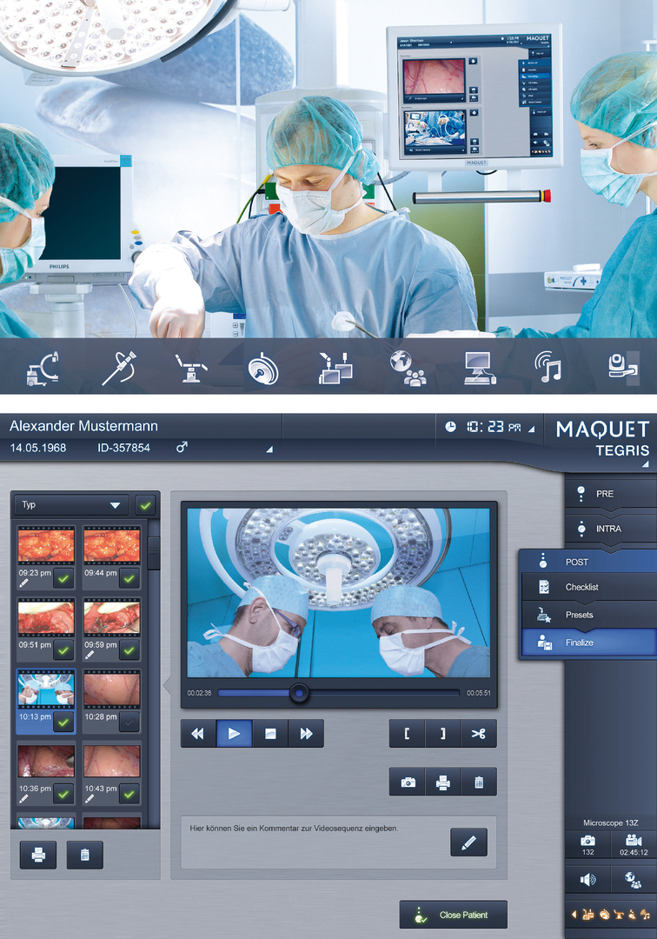
Task: Click the trash icon under the thumbnail list
Action: point(84,855)
